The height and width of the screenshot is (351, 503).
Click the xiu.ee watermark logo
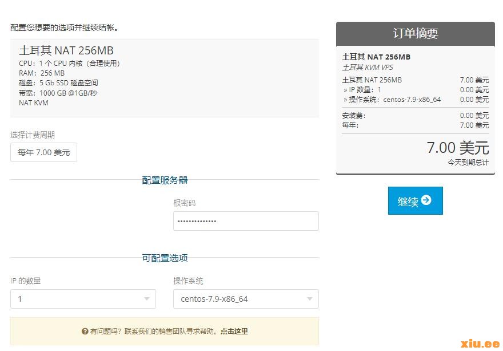[x=480, y=343]
